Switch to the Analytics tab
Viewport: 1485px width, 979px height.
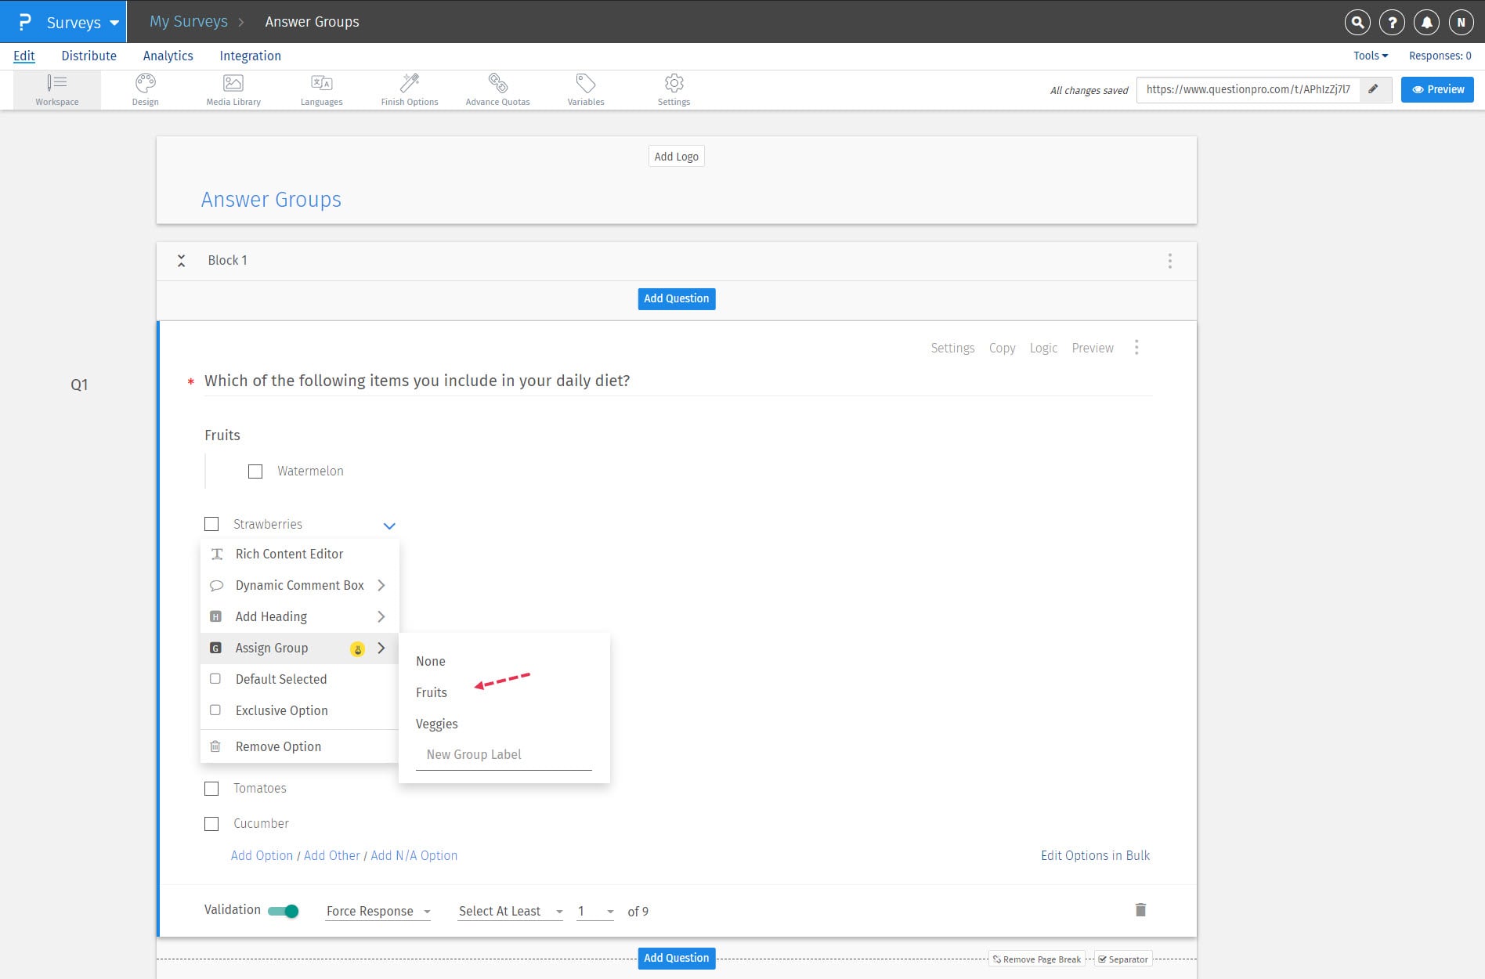168,56
